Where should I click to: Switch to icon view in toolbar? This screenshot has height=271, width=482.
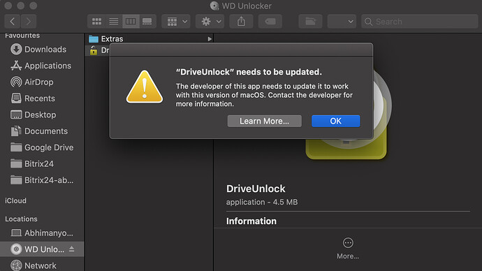pos(96,22)
